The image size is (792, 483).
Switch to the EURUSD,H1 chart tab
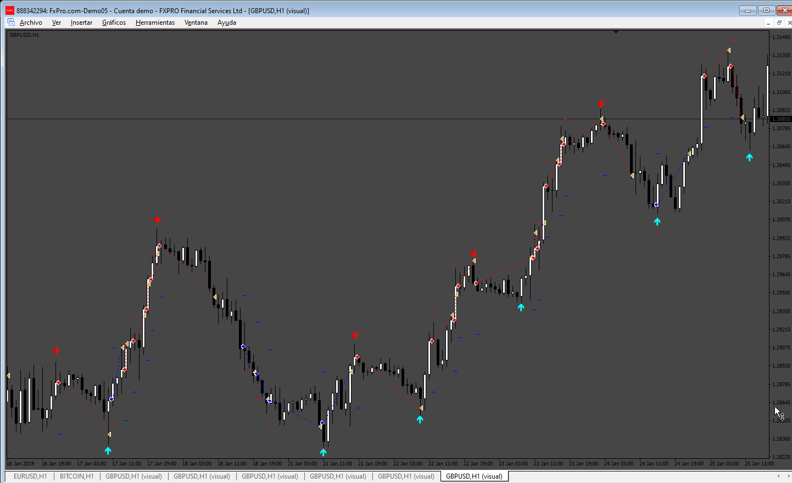30,476
